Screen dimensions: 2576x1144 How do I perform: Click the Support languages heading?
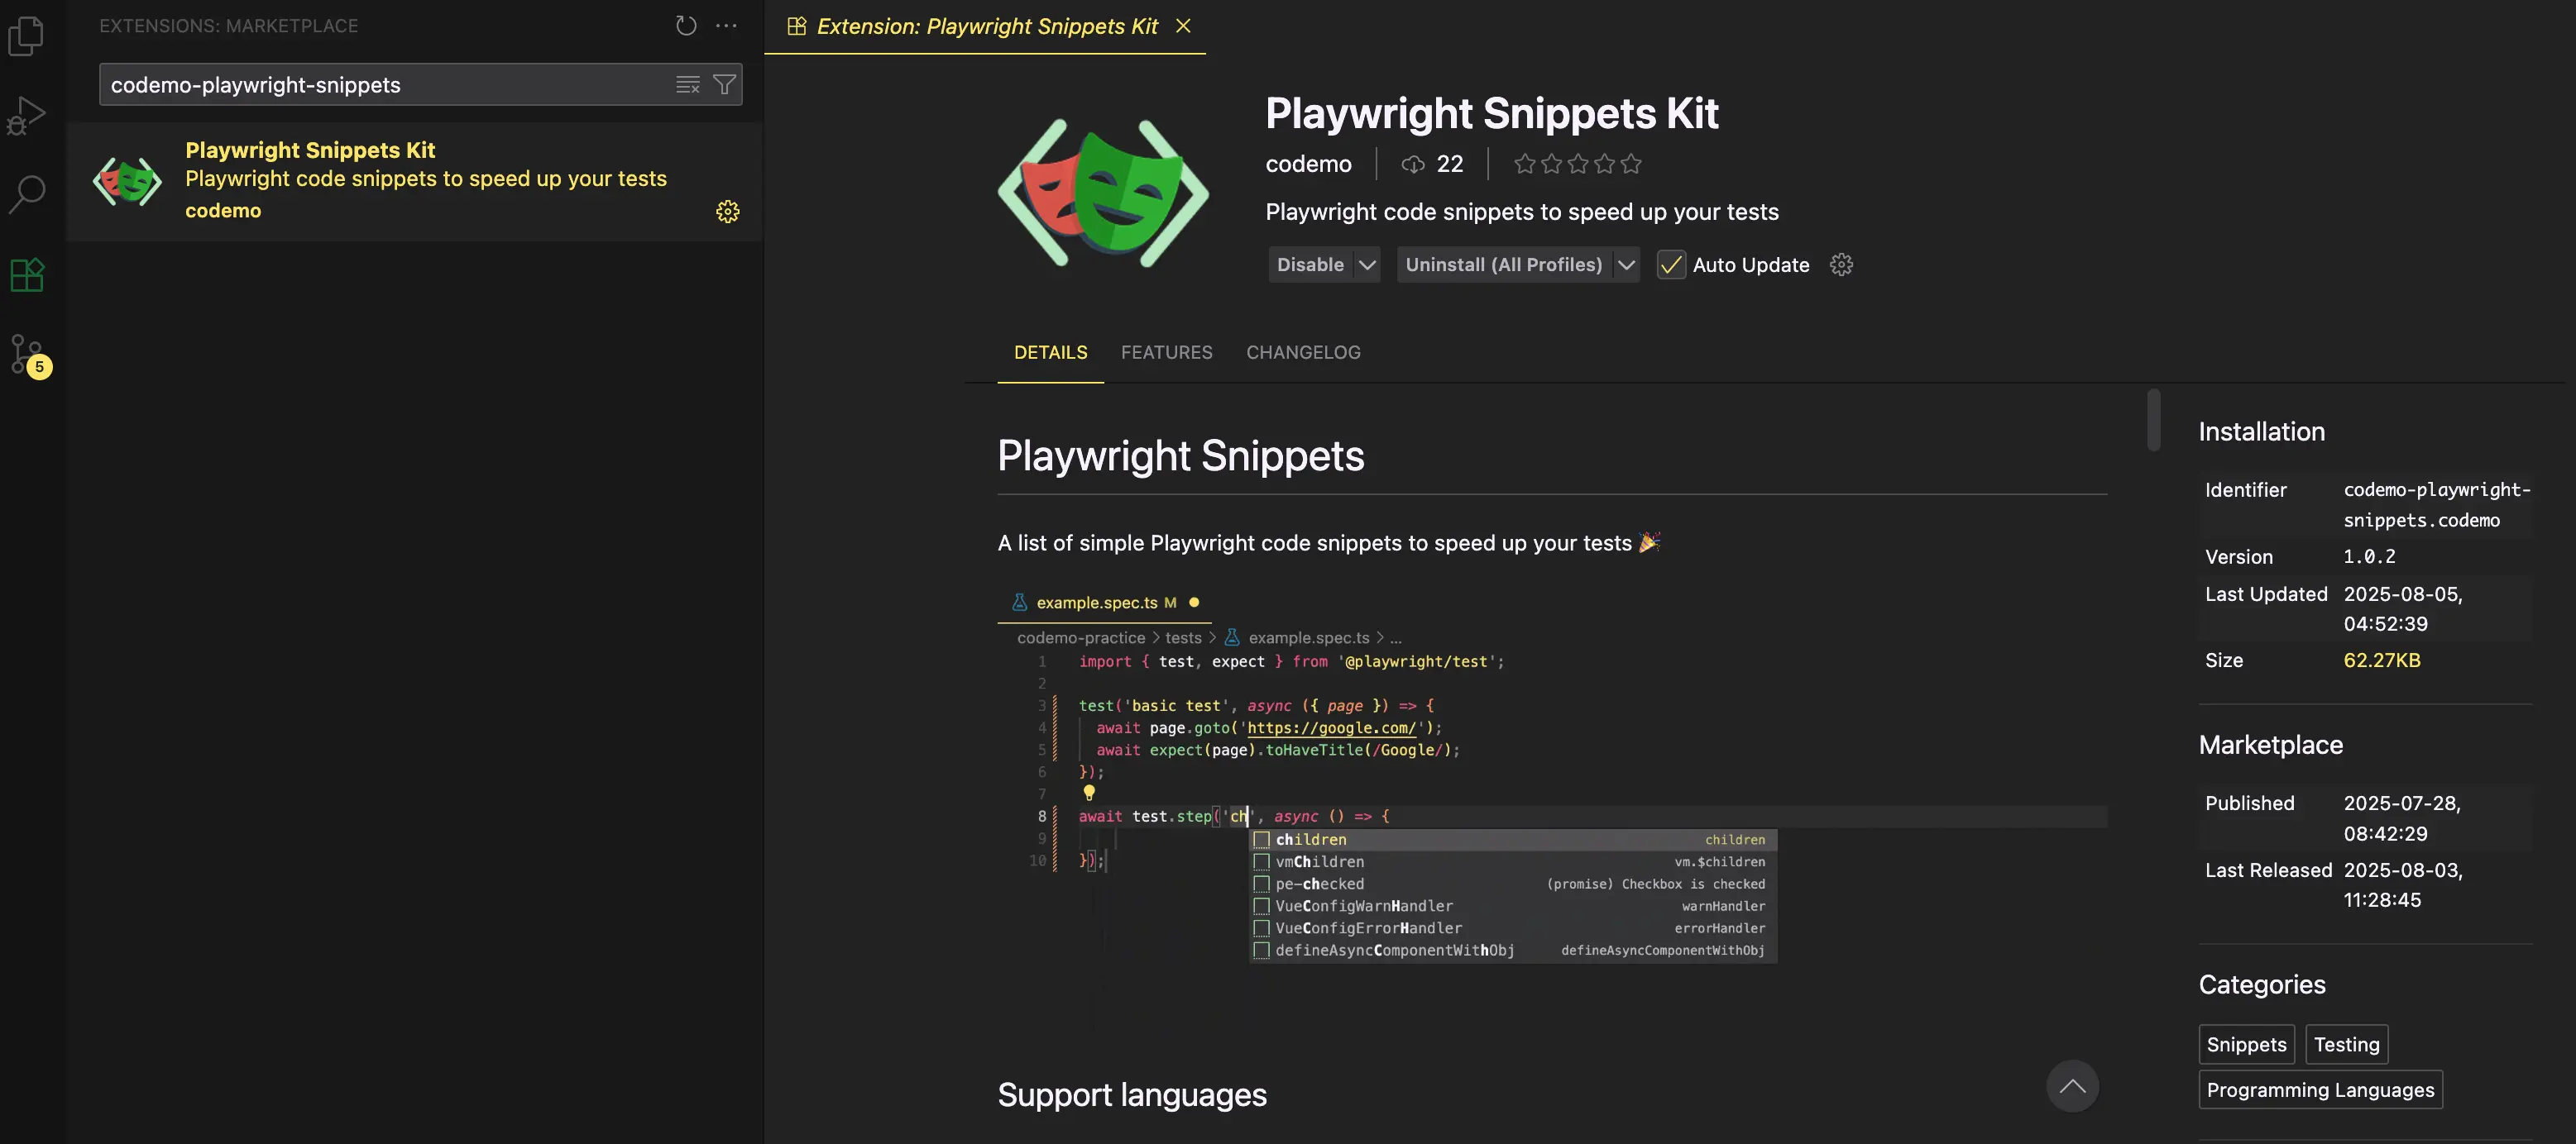(1132, 1095)
